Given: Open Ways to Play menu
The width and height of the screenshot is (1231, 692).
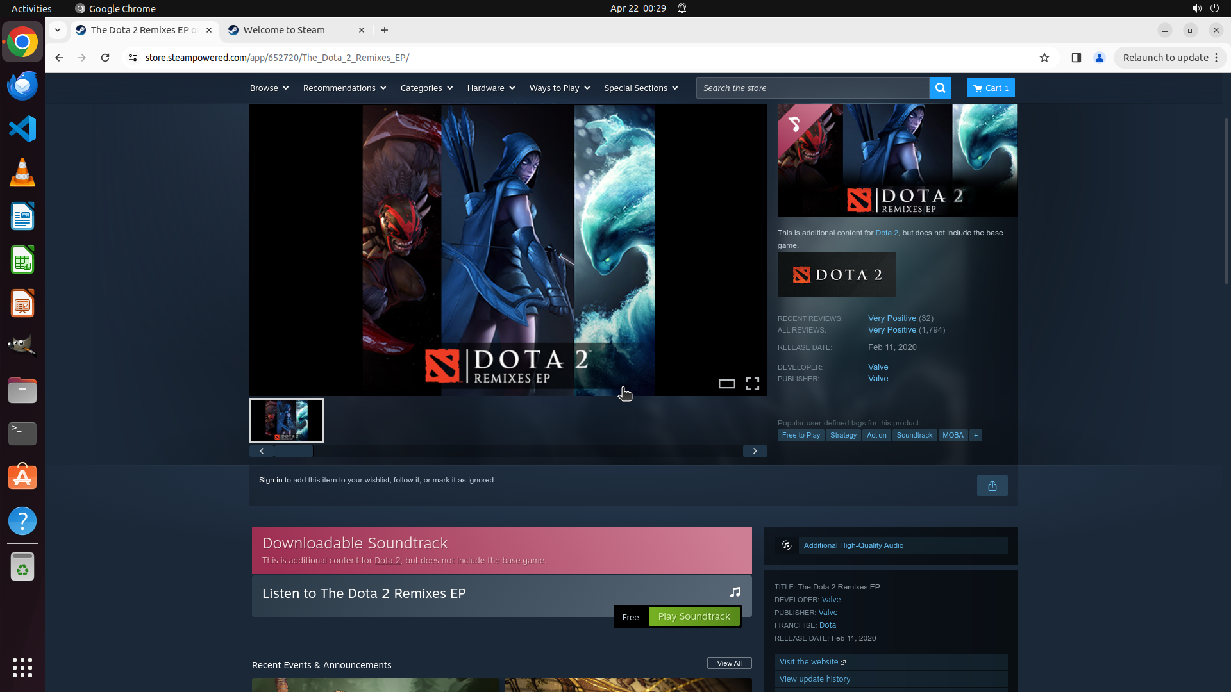Looking at the screenshot, I should 559,88.
